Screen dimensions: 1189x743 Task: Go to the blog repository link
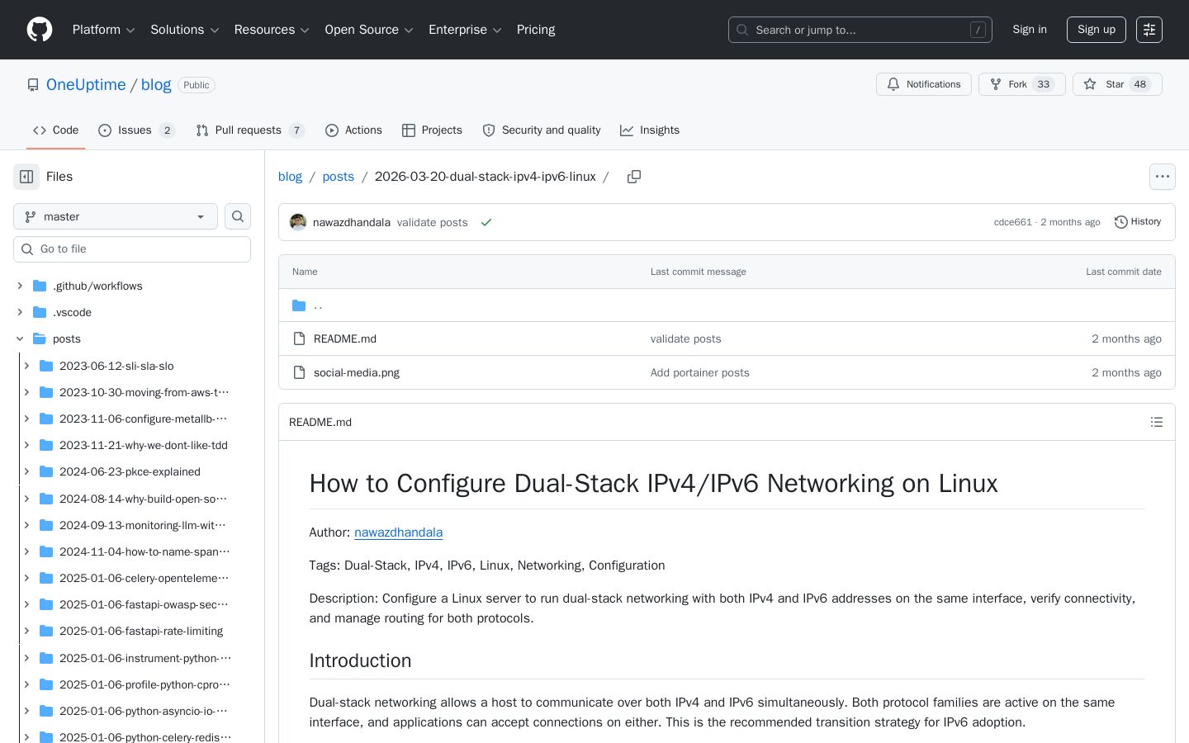156,85
